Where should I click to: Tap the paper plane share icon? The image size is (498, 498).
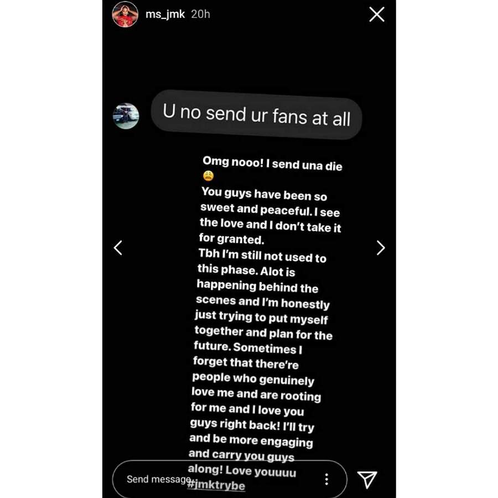tap(367, 479)
